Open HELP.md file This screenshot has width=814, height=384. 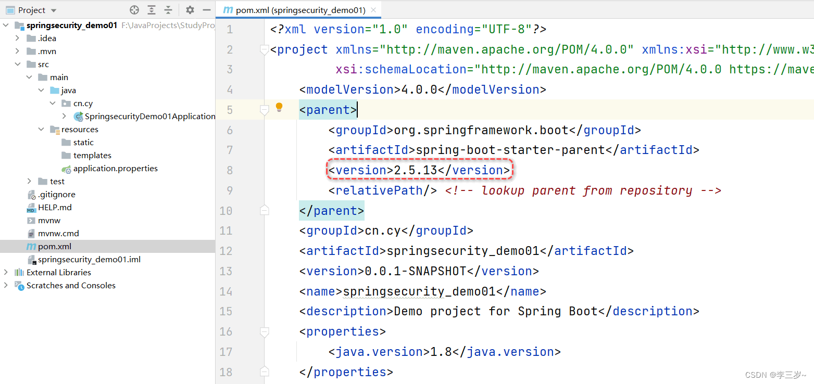[55, 207]
